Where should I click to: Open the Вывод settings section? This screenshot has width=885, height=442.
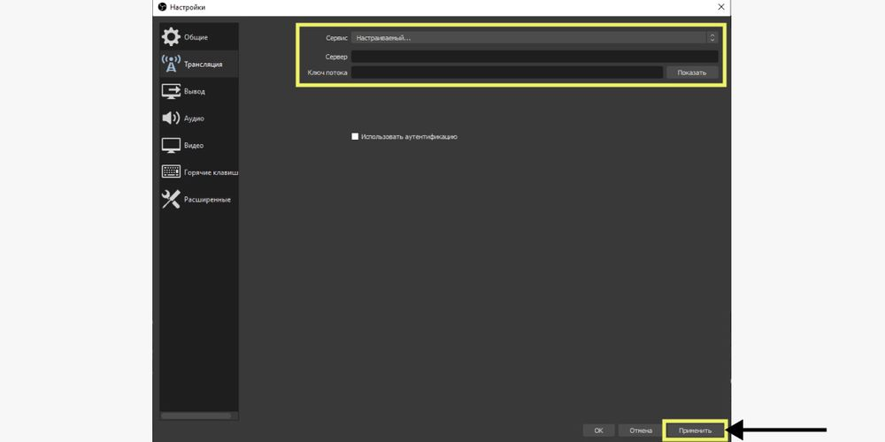(198, 91)
